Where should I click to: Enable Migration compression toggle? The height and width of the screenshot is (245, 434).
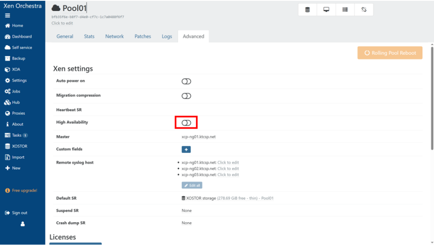186,96
